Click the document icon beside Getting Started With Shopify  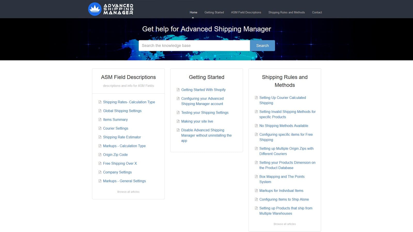coord(178,90)
